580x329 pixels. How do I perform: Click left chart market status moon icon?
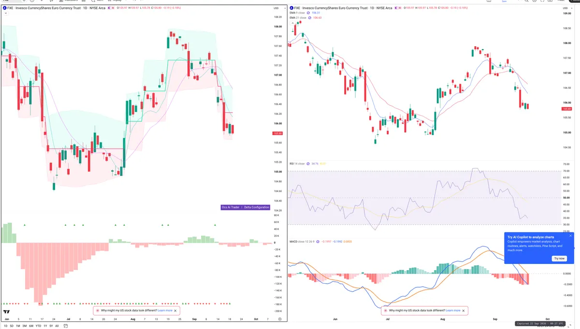click(x=108, y=8)
